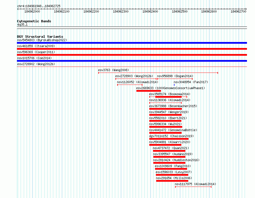Click nsv3395547 (Audano2019) label

pyautogui.click(x=173, y=154)
